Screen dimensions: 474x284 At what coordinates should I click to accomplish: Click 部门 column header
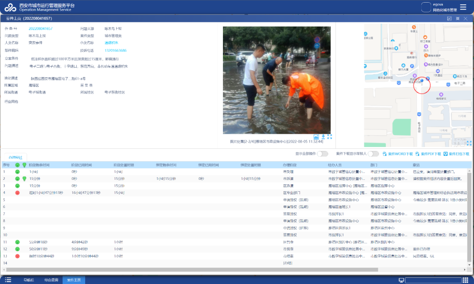coord(373,165)
